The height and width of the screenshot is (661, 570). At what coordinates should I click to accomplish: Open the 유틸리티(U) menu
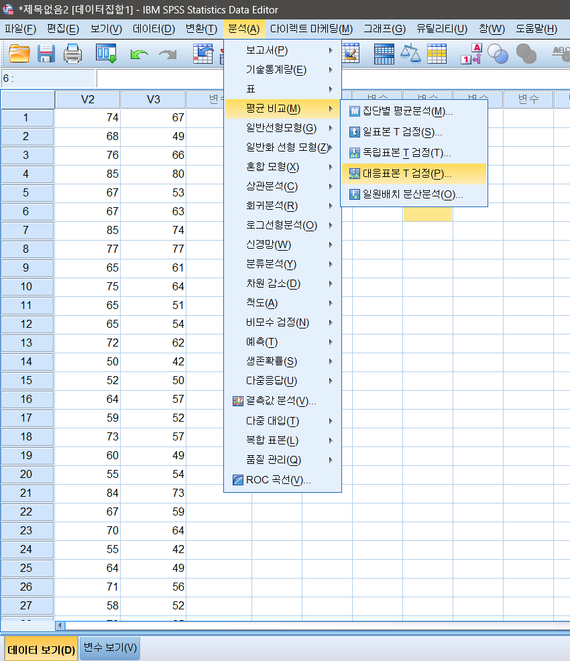point(442,29)
